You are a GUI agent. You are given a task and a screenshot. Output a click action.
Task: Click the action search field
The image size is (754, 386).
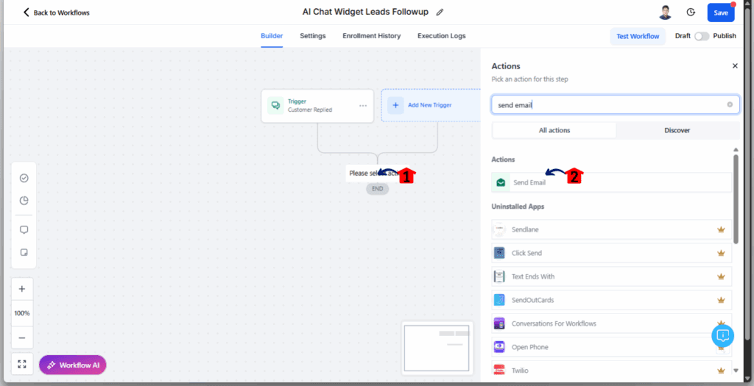coord(615,104)
